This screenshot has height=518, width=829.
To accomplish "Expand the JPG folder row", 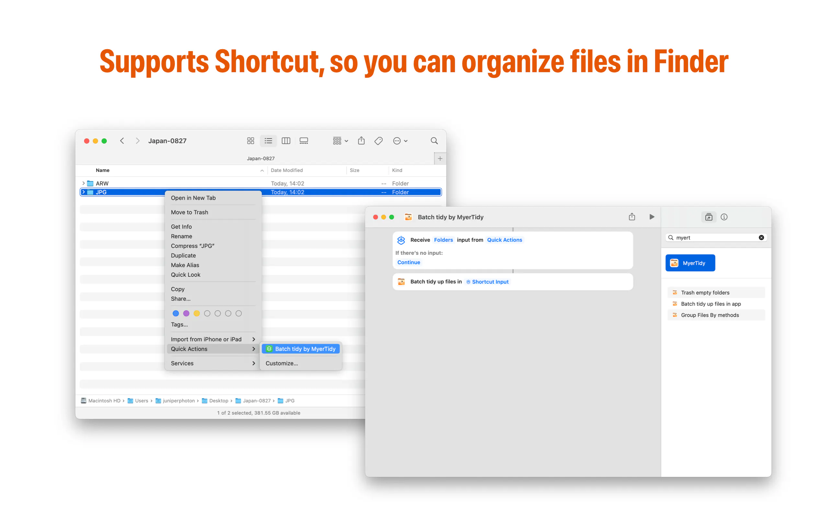I will pos(83,192).
